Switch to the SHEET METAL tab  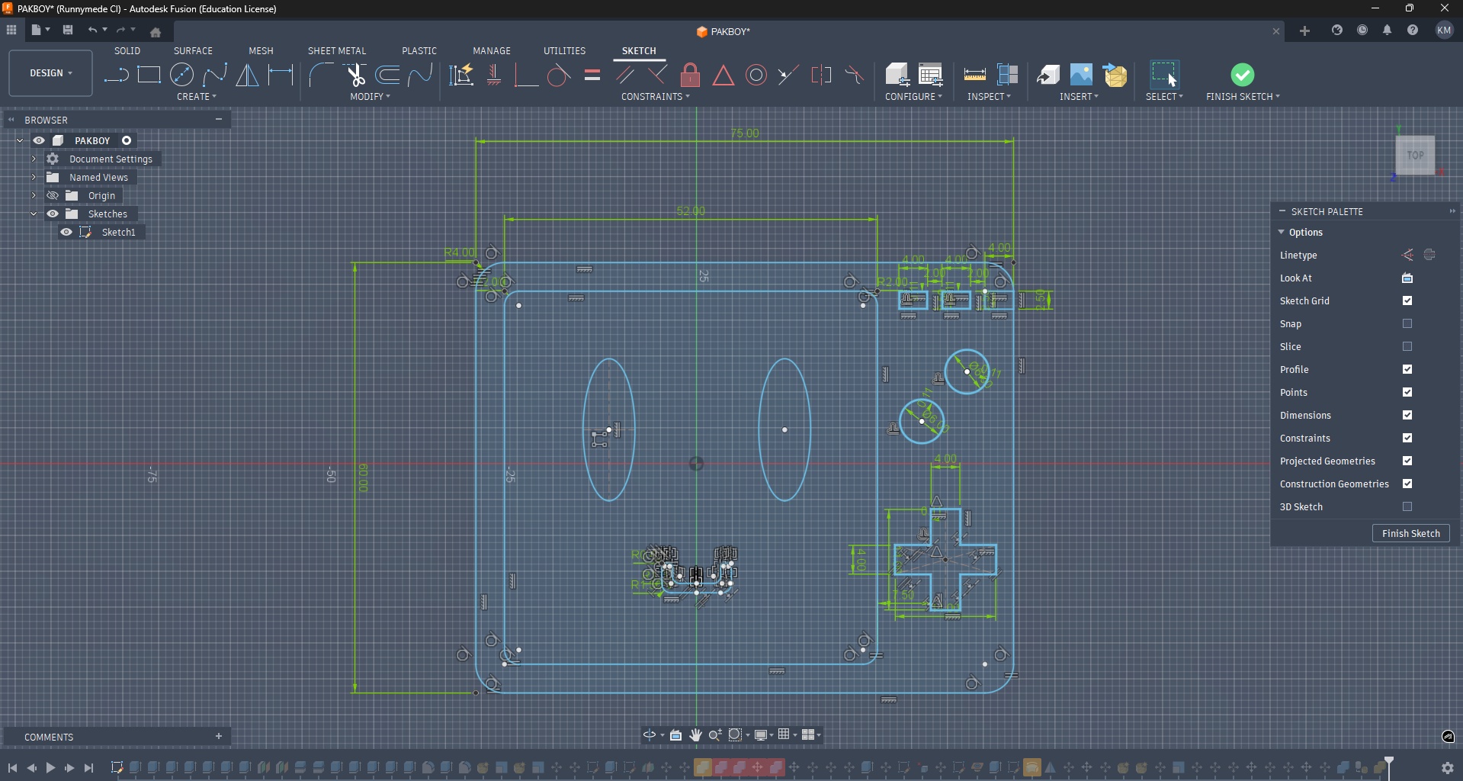pyautogui.click(x=336, y=50)
